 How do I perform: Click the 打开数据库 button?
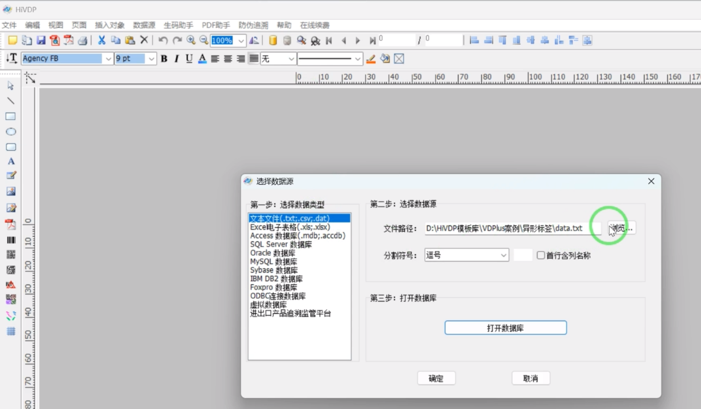click(x=505, y=328)
